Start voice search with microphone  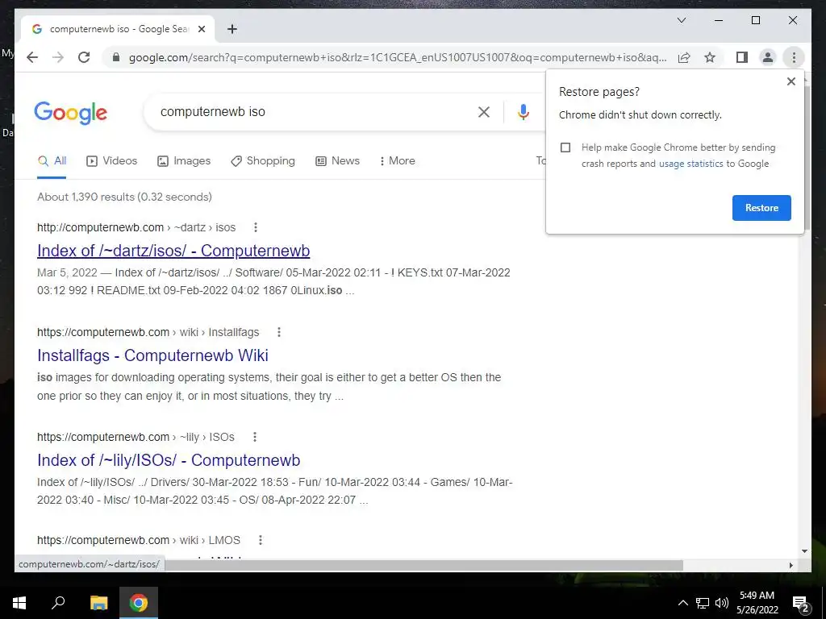click(523, 111)
